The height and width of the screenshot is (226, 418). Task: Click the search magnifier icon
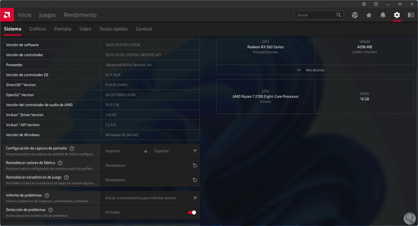[x=339, y=15]
